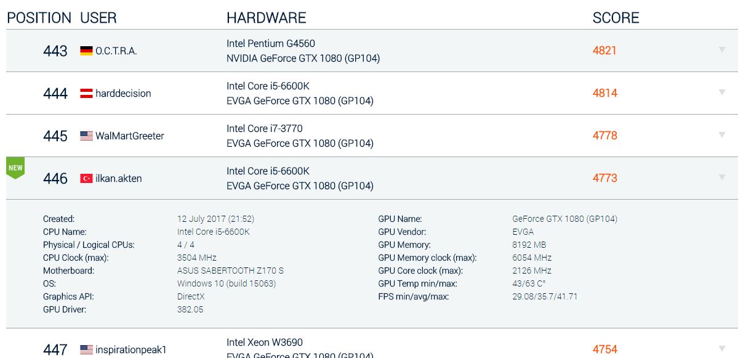Click the US flag beside inspirationpeak1
Screen dimensions: 754x358
click(86, 349)
